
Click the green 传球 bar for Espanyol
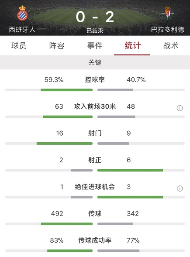[67, 224]
